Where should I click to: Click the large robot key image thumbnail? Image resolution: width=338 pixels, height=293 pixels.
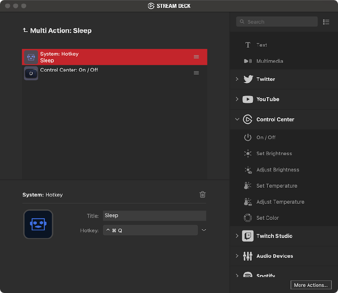(38, 224)
